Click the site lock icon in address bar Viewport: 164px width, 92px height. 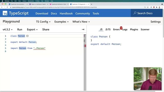[x=11, y=7]
